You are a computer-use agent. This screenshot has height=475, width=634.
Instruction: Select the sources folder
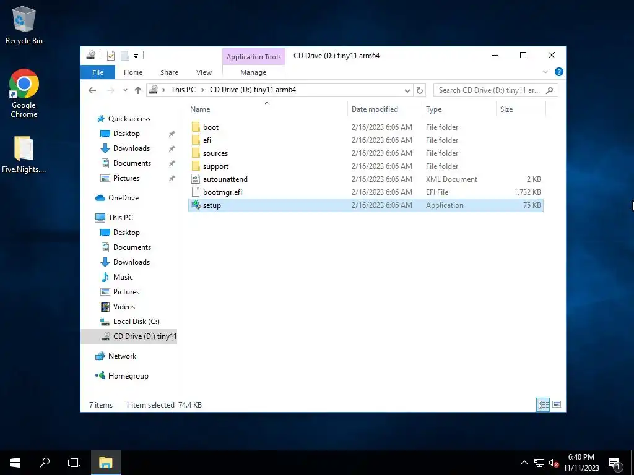point(365,153)
